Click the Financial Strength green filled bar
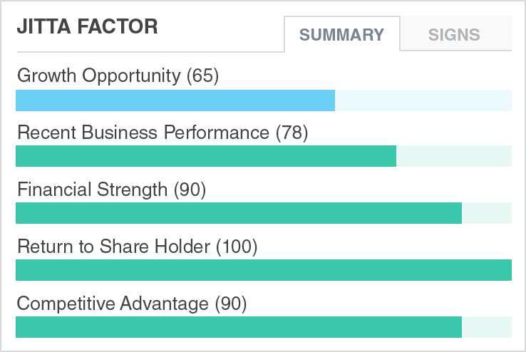Viewport: 526px width, 352px height. [x=239, y=213]
